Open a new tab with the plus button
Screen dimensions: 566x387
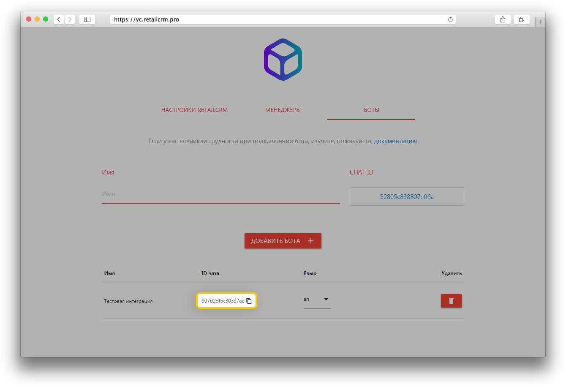(x=540, y=22)
